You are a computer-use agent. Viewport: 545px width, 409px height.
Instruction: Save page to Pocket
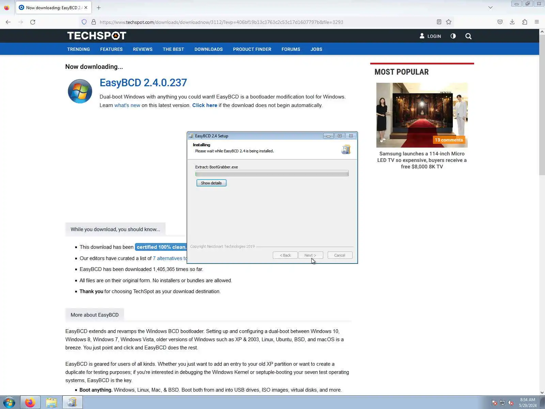click(500, 22)
